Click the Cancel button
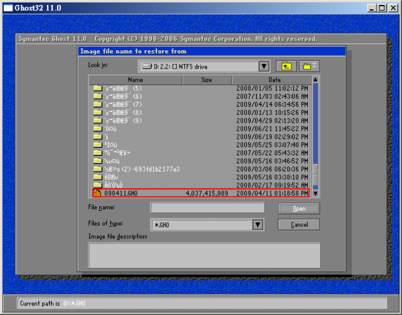This screenshot has width=402, height=315. tap(299, 224)
